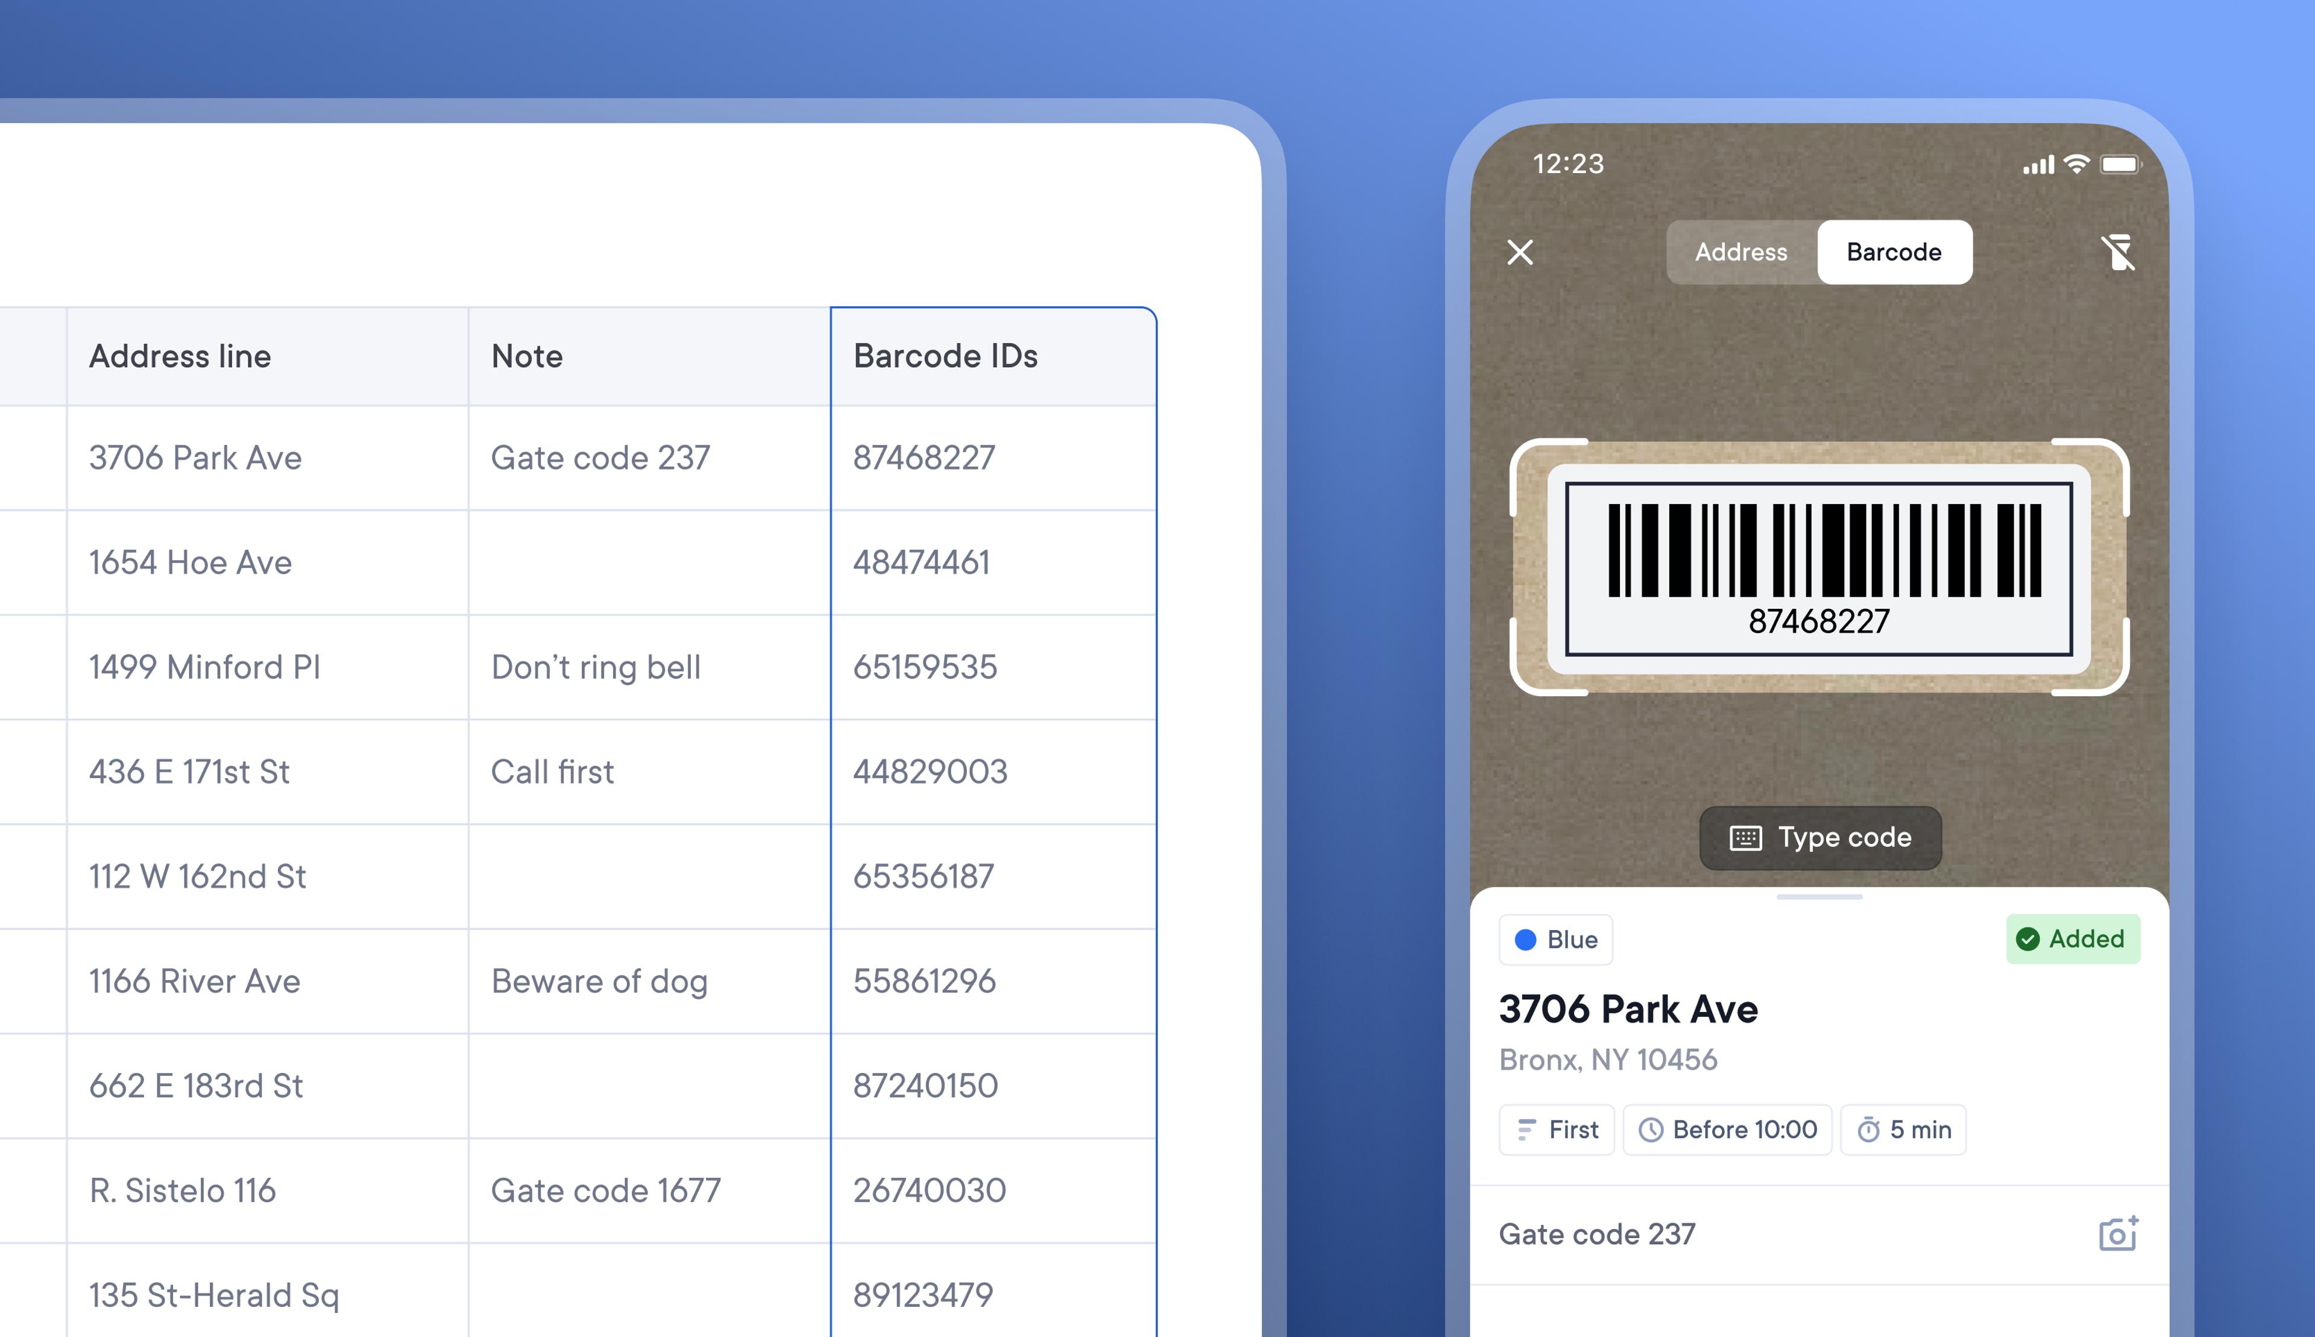Tap the Blue color tag
This screenshot has height=1337, width=2315.
(1555, 939)
